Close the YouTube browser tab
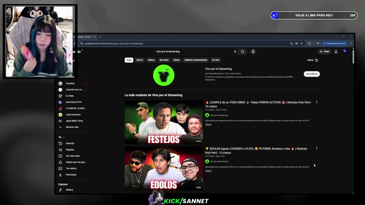Image resolution: width=365 pixels, height=205 pixels. (x=95, y=37)
